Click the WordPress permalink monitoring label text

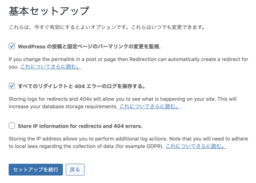pos(89,46)
